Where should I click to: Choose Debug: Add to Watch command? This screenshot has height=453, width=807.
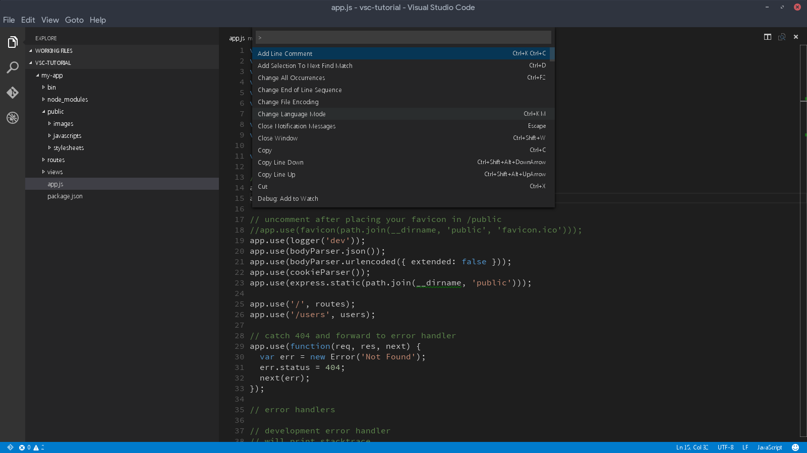point(401,198)
